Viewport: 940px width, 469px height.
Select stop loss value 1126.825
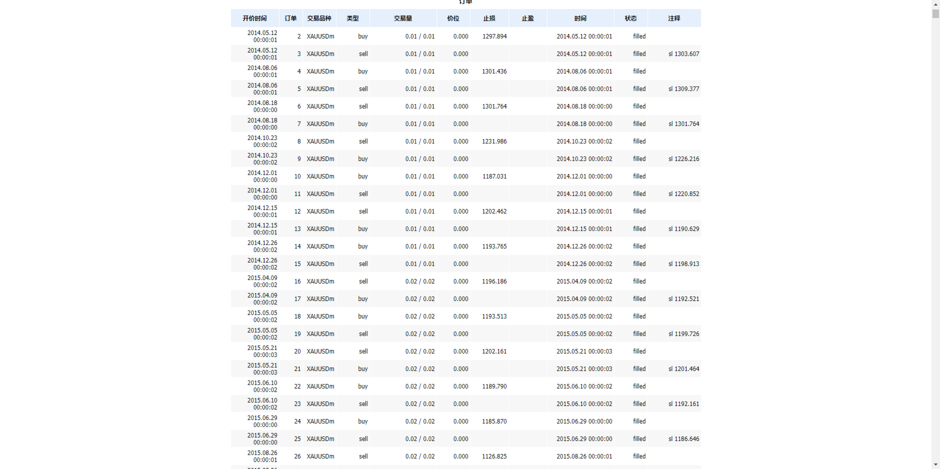[494, 456]
